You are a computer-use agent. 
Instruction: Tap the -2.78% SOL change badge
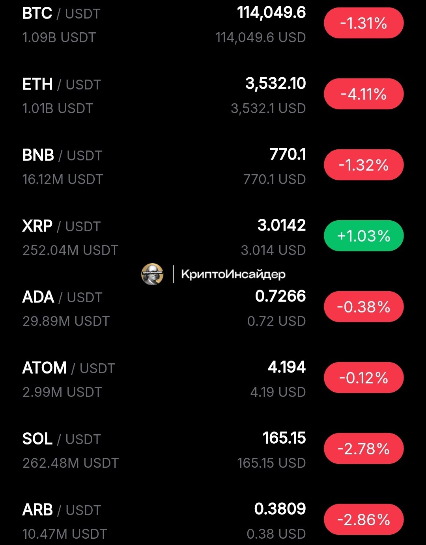(364, 449)
